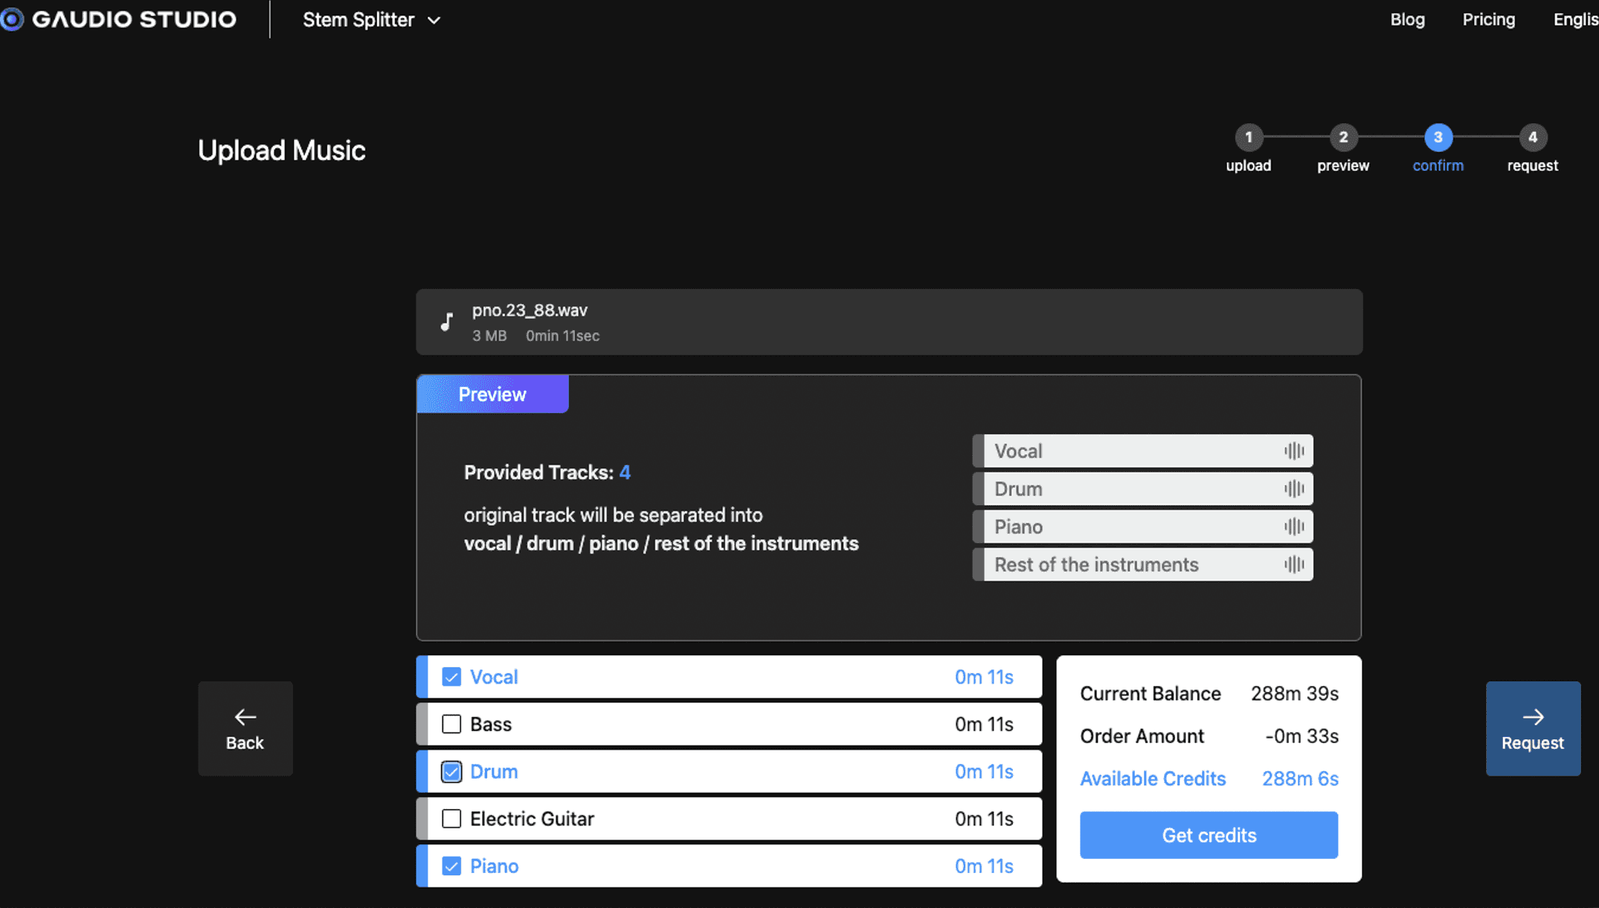Click the Vocal preview track bar
The image size is (1599, 908).
1142,451
